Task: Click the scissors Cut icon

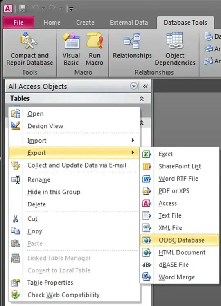Action: pyautogui.click(x=16, y=219)
